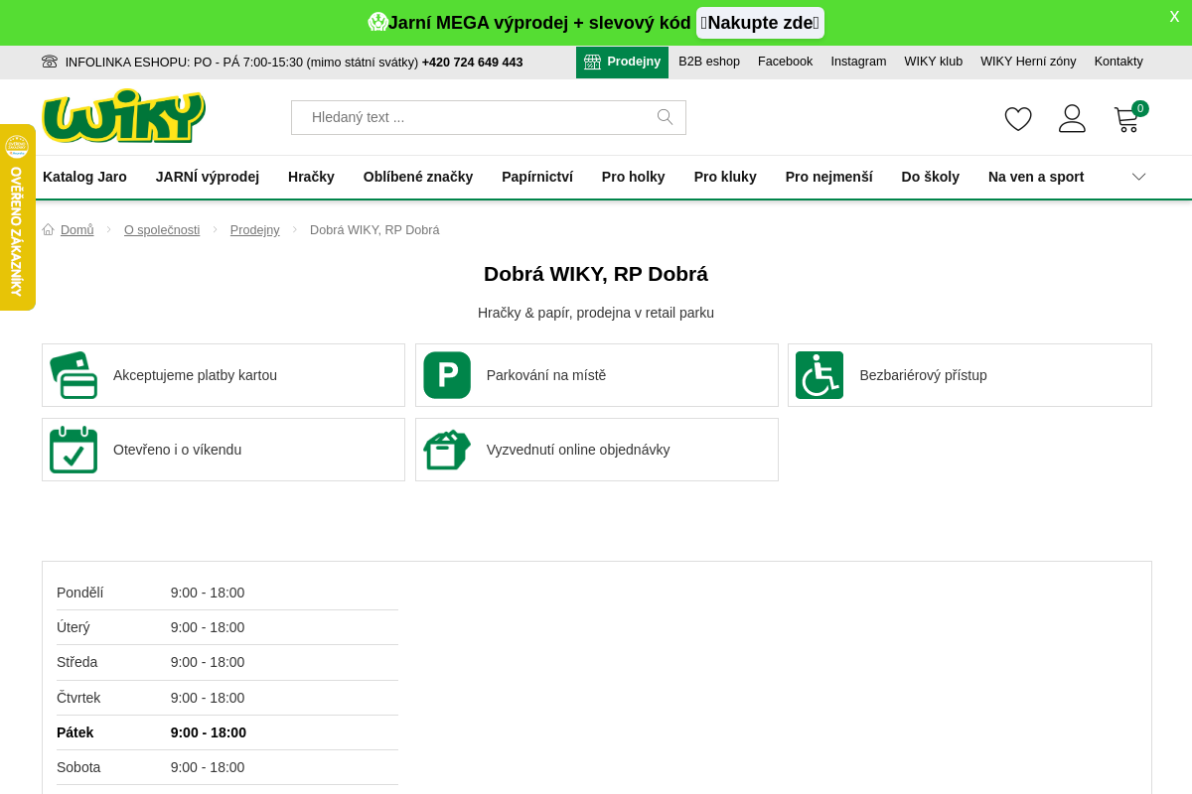Screen dimensions: 1192x794
Task: Open the shopping cart icon
Action: click(1126, 120)
